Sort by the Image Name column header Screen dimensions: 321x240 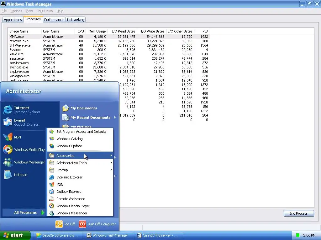point(24,31)
